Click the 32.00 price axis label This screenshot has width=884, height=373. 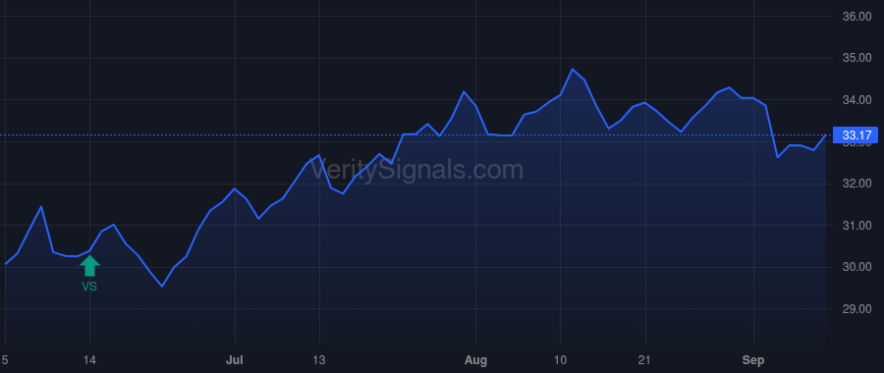click(856, 184)
